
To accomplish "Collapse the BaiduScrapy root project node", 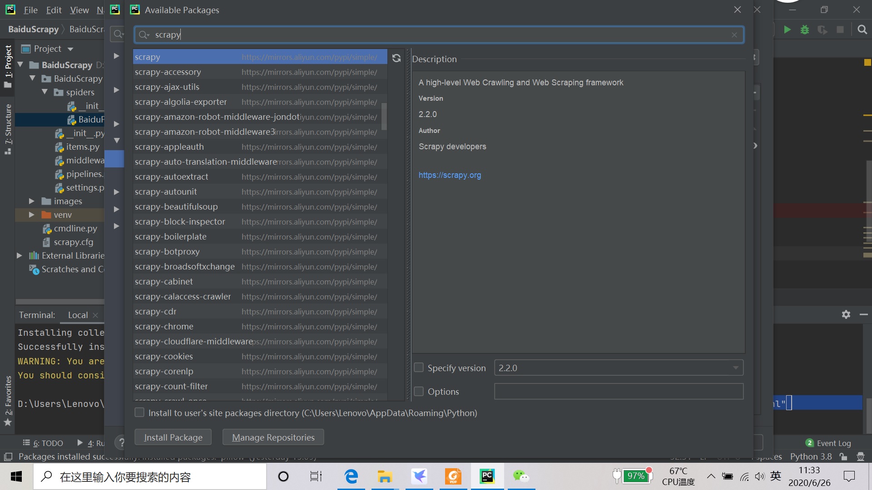I will click(20, 65).
